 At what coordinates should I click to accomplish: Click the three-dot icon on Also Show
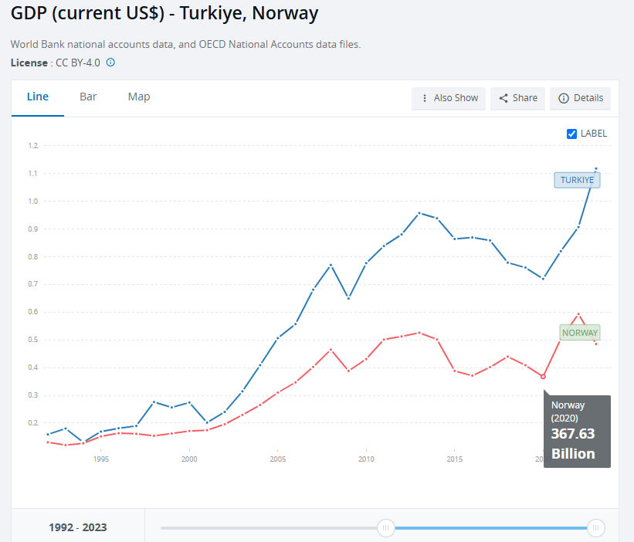click(x=425, y=98)
